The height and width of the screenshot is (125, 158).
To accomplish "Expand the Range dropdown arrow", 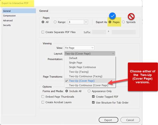I will (x=86, y=22).
